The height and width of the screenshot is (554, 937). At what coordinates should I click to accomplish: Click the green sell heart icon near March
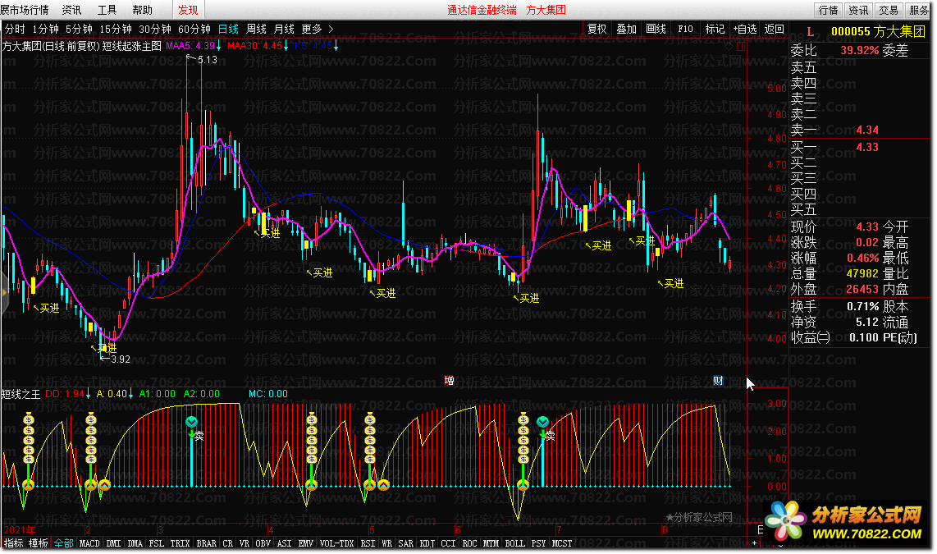point(191,422)
